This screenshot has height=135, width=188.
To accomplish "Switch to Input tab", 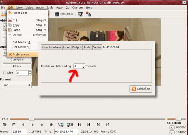I will click(x=66, y=47).
